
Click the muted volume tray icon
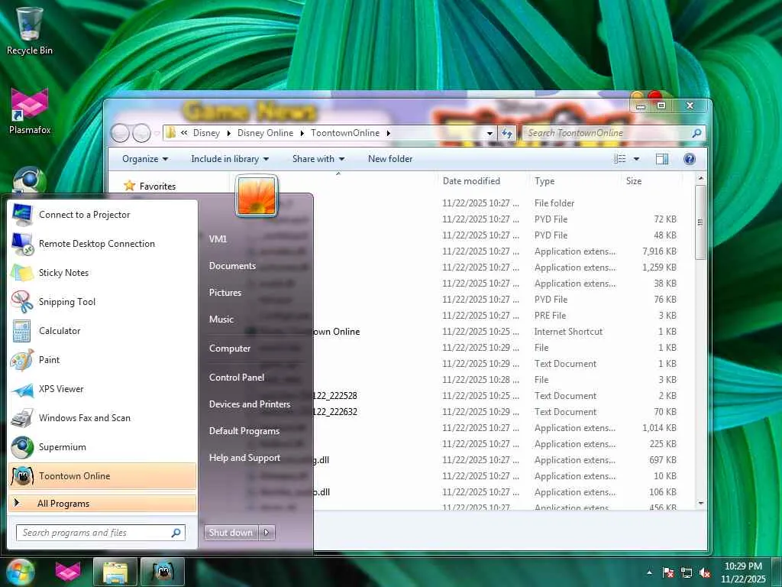[x=705, y=572]
